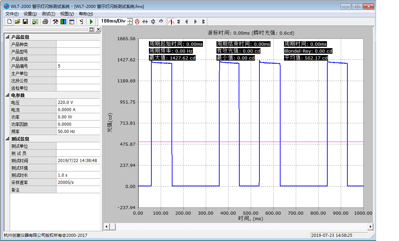Image resolution: width=399 pixels, height=241 pixels.
Task: Open the 文件(F) menu
Action: click(12, 14)
